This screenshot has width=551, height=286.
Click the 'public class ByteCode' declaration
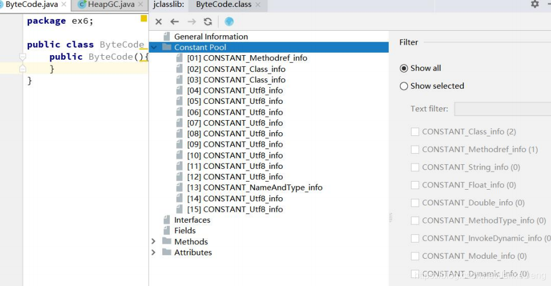[x=85, y=45]
